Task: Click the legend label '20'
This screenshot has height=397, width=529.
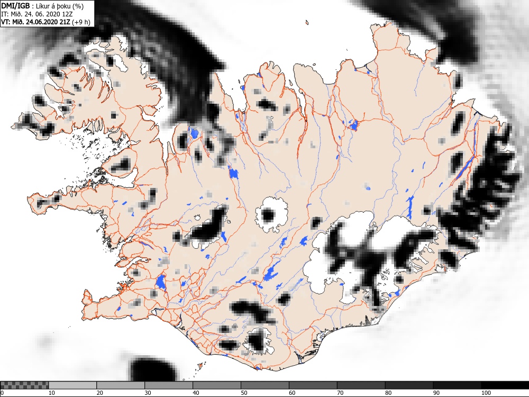Action: [x=100, y=393]
